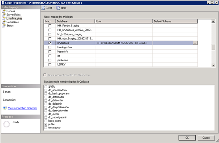This screenshot has height=143, width=219.
Task: Click the database list scroll up arrow
Action: pos(213,21)
